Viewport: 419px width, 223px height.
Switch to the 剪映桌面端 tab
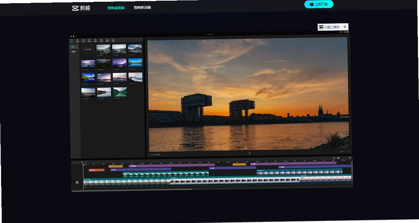tap(116, 8)
